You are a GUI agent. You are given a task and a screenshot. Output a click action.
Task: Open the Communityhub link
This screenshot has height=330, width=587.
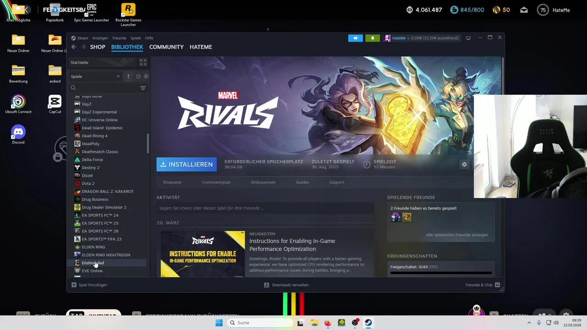point(216,182)
